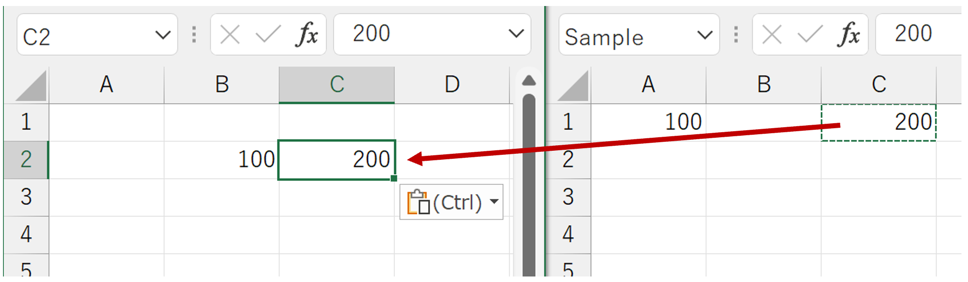Viewport: 968px width, 282px height.
Task: Click the left window vertical scrollbar thumb
Action: (x=529, y=185)
